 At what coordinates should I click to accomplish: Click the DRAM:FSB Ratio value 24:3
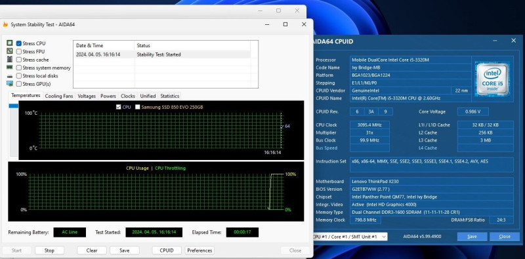pos(501,220)
